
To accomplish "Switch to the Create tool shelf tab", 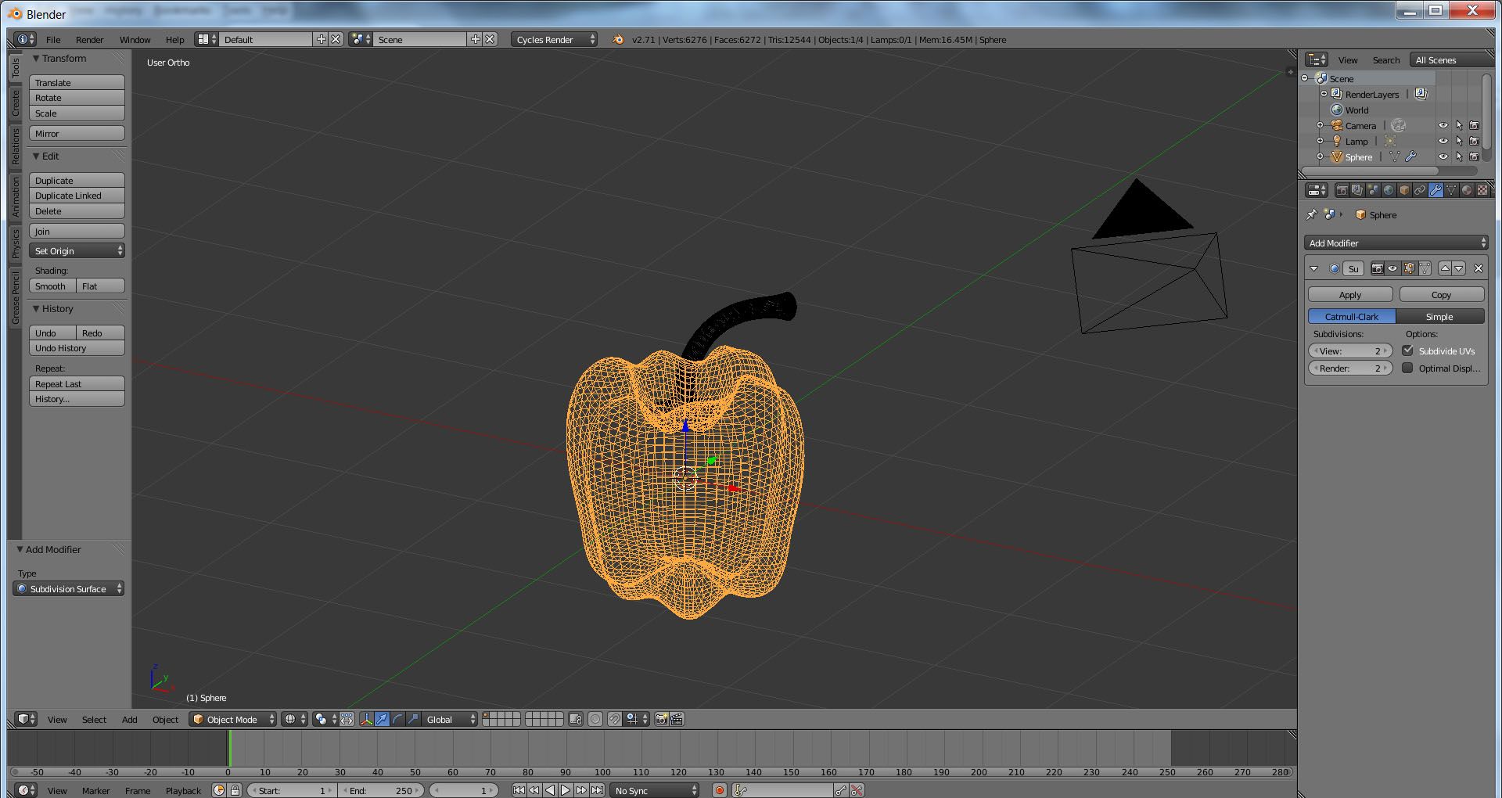I will (15, 102).
